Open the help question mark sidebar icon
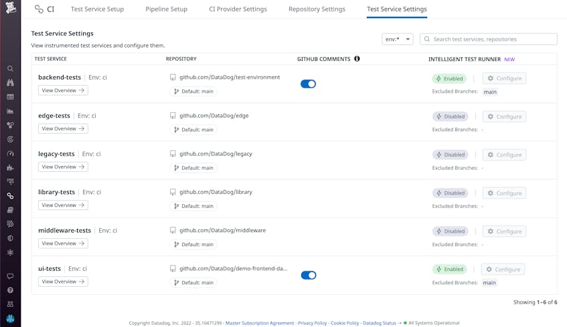This screenshot has width=567, height=327. 10,290
